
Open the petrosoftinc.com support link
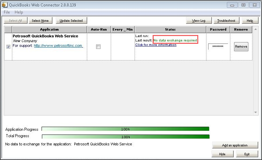pyautogui.click(x=58, y=46)
